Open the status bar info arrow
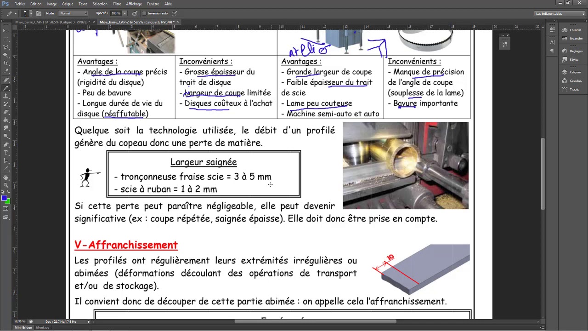Viewport: 588px width, 331px height. (89, 322)
